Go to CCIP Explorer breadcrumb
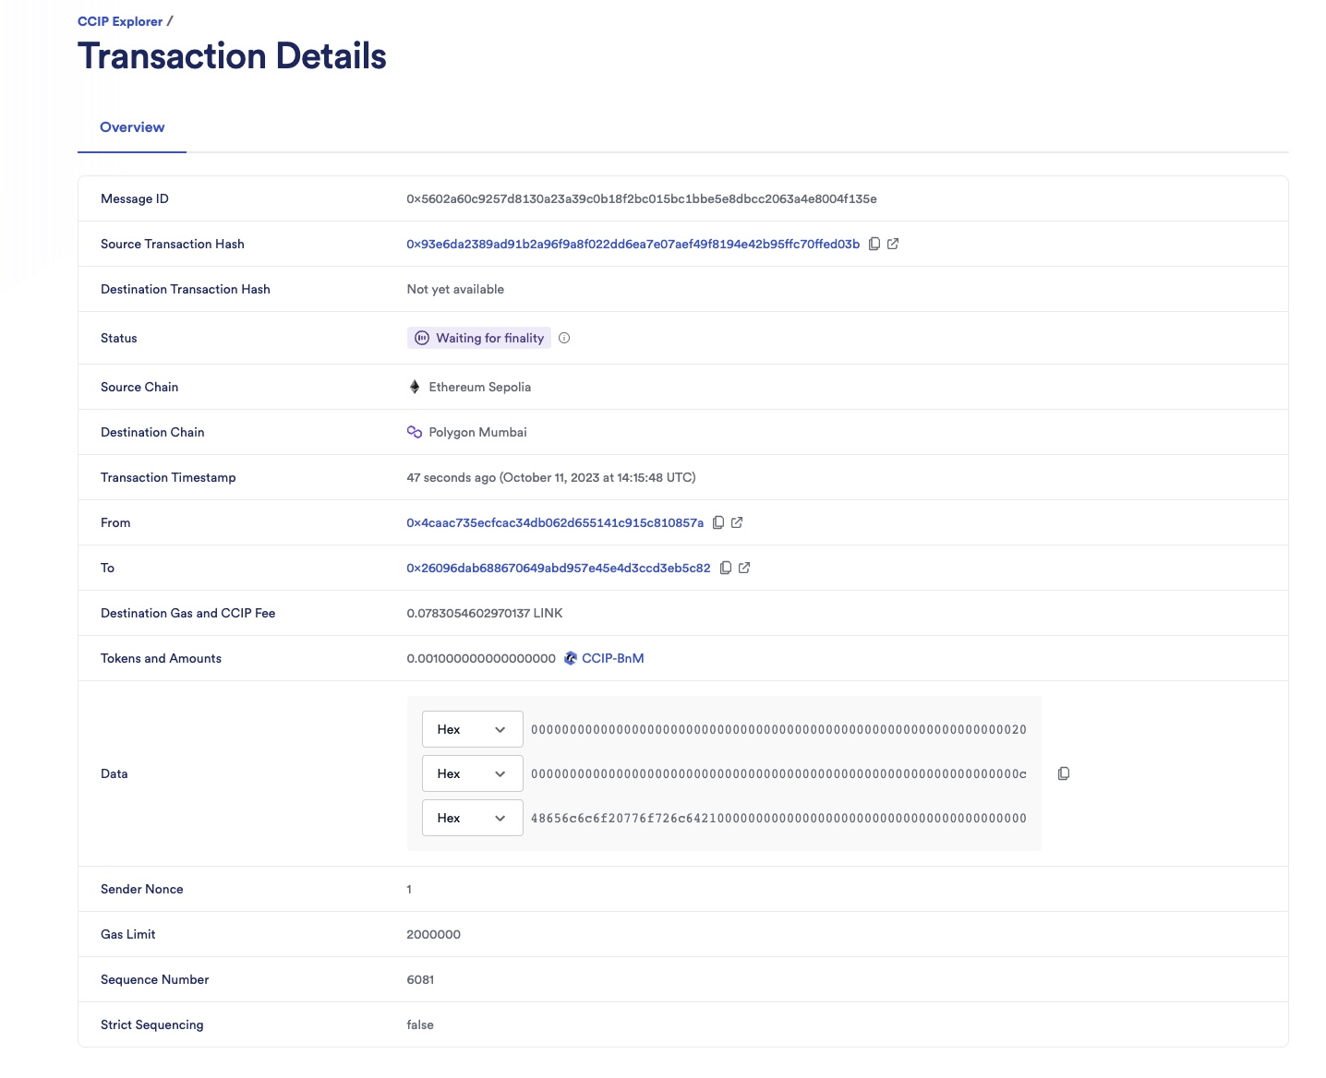The height and width of the screenshot is (1078, 1326). (x=120, y=21)
